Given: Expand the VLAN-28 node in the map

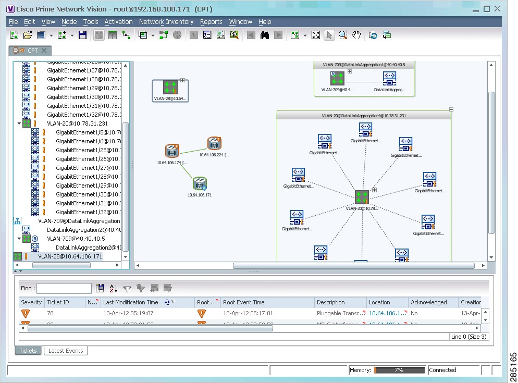Looking at the screenshot, I should tap(182, 80).
